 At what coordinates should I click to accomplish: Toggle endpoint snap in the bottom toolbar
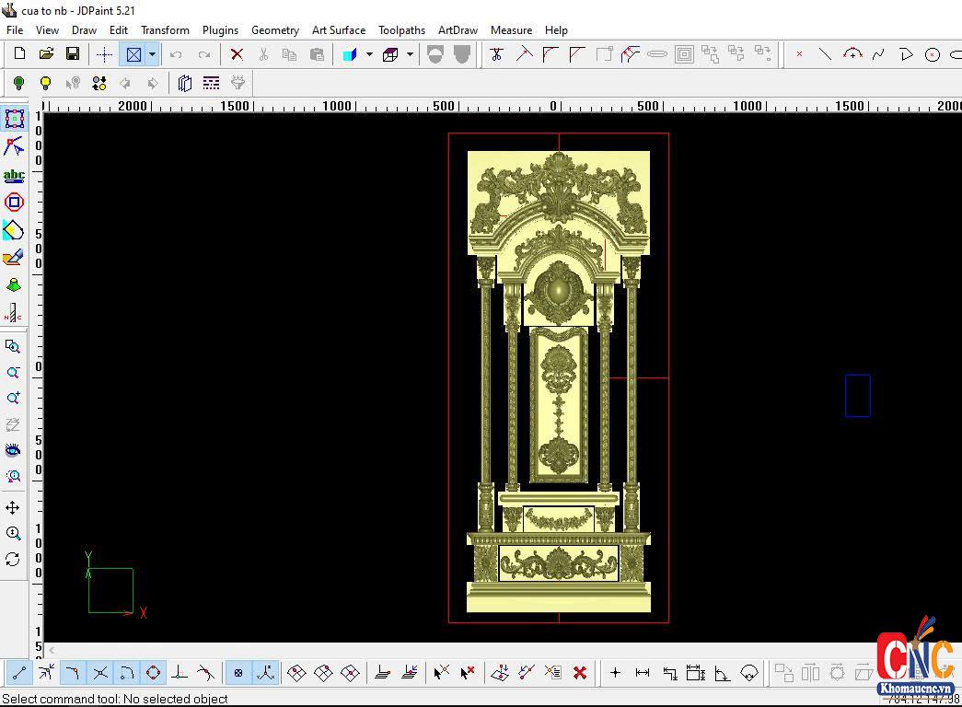pyautogui.click(x=19, y=673)
